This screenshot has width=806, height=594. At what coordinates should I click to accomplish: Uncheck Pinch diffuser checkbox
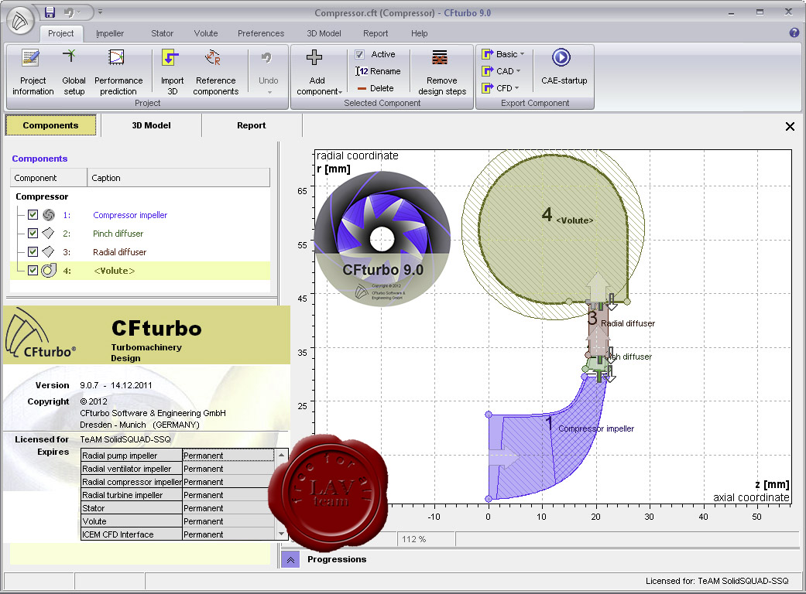(33, 234)
